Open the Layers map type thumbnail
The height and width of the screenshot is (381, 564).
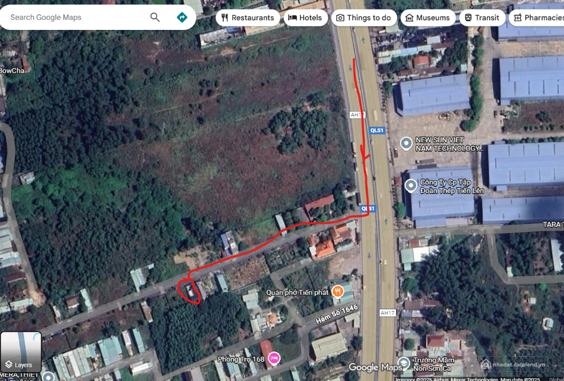[x=21, y=352]
